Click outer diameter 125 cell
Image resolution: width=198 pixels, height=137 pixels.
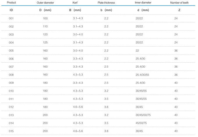pos(45,43)
